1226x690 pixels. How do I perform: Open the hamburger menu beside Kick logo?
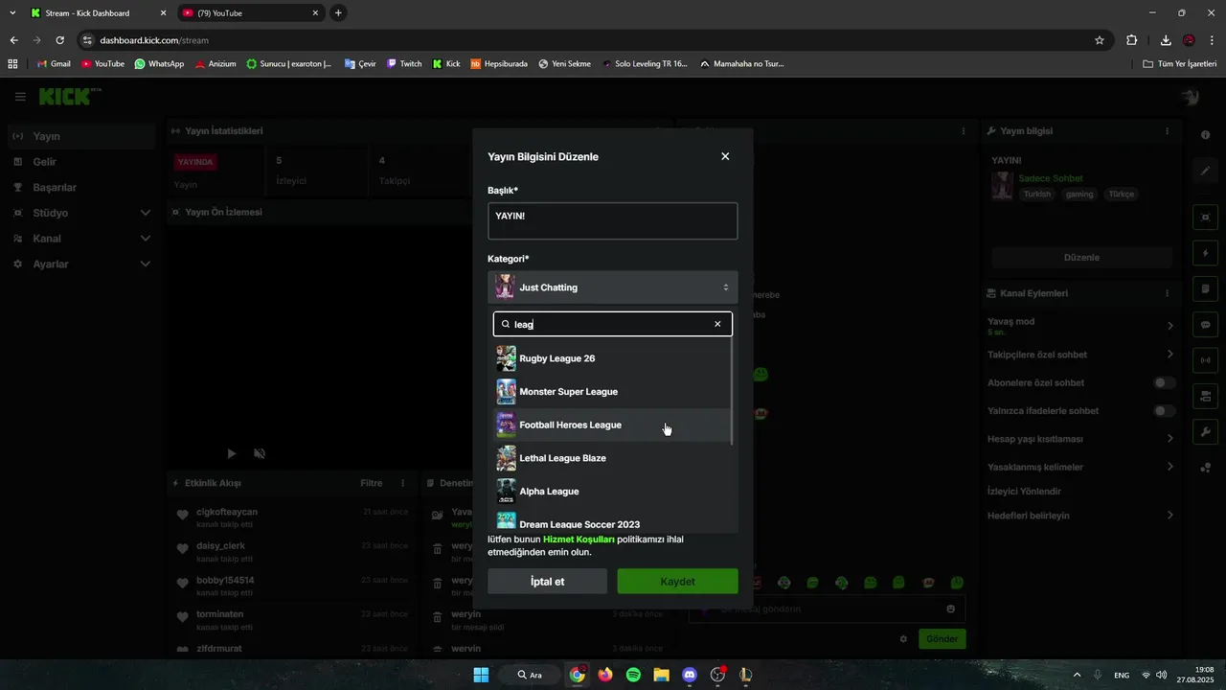pos(20,97)
